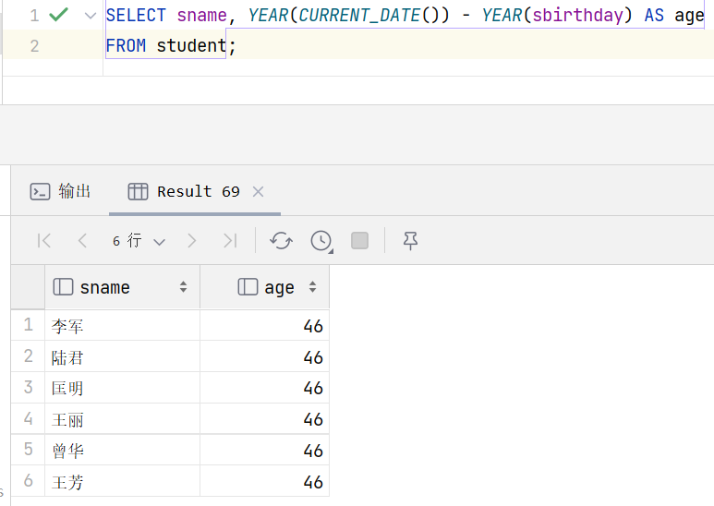This screenshot has width=714, height=506.
Task: Click the green checkmark on line 1
Action: (59, 15)
